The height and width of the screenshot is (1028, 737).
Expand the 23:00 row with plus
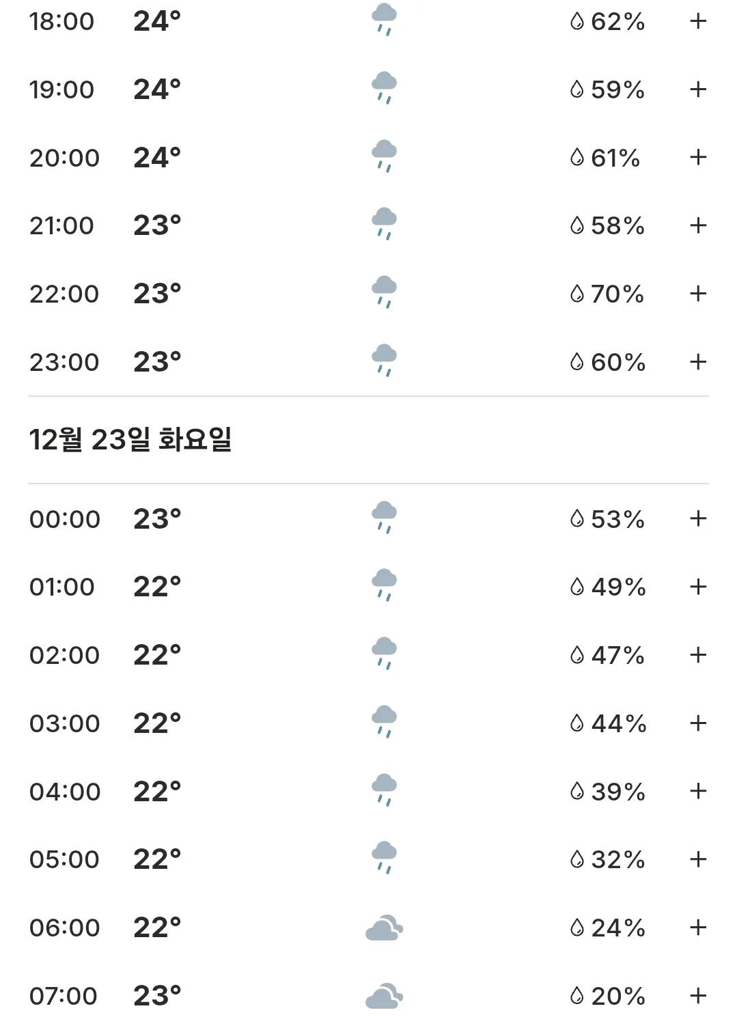click(698, 362)
